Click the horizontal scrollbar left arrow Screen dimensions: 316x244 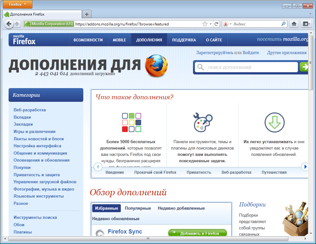coord(5,239)
